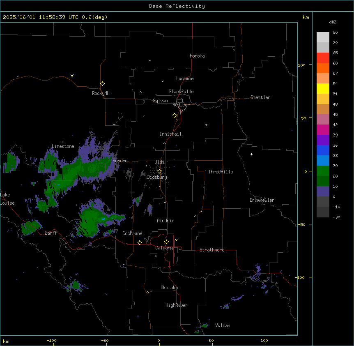The width and height of the screenshot is (354, 346).
Task: Click the Limestone label
Action: tap(63, 146)
